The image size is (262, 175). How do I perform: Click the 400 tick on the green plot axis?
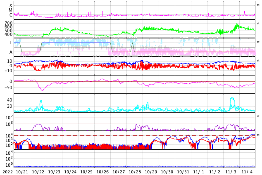pos(9,35)
